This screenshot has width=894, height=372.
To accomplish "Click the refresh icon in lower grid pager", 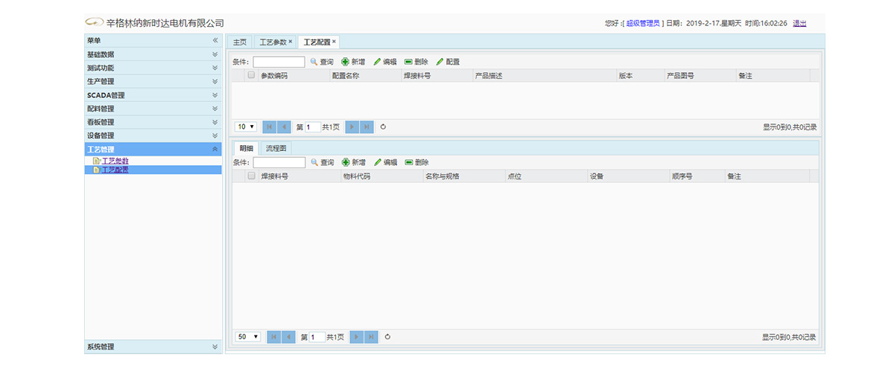I will point(387,337).
